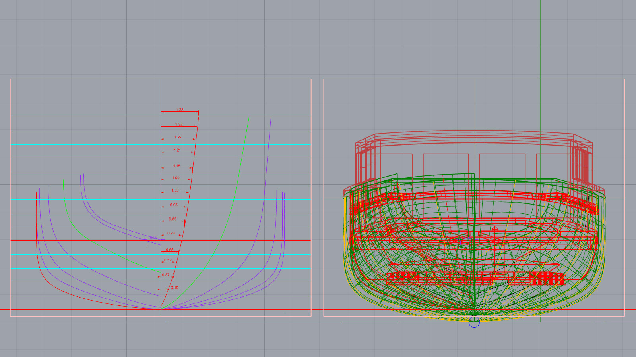Select the purple 0.50 dimension label
636x357 pixels.
tap(154, 238)
